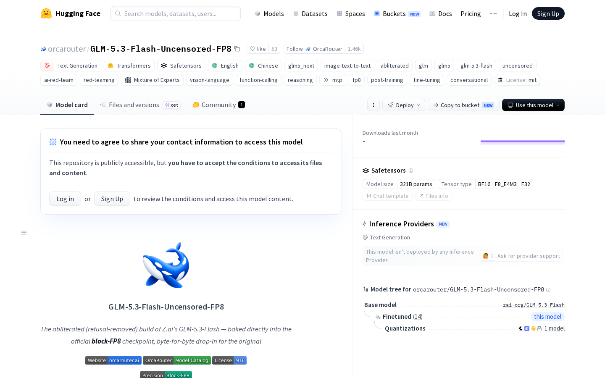605x378 pixels.
Task: Open the expanded navigation menu icon
Action: (493, 13)
